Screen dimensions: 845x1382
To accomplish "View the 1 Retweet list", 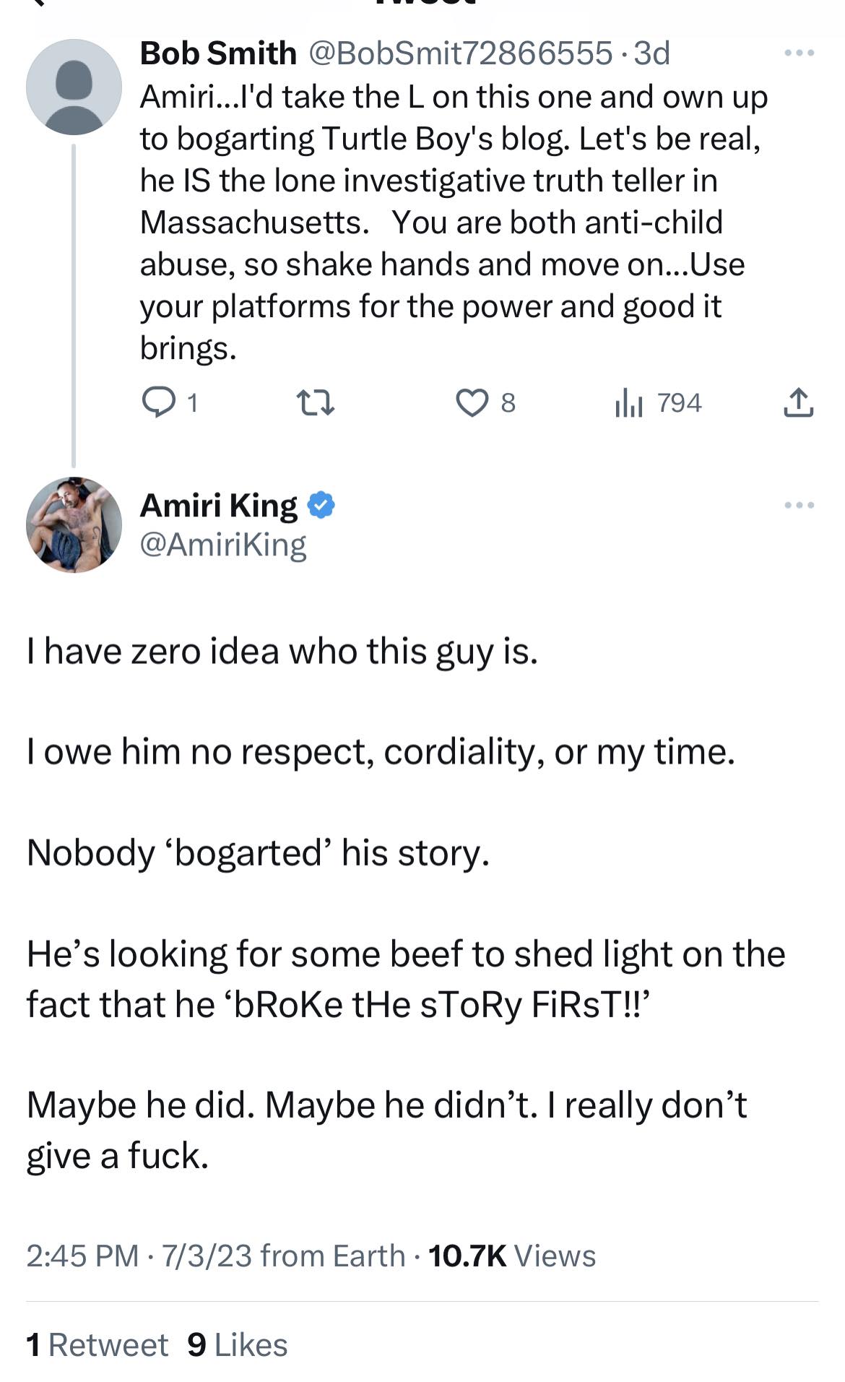I will (97, 1344).
